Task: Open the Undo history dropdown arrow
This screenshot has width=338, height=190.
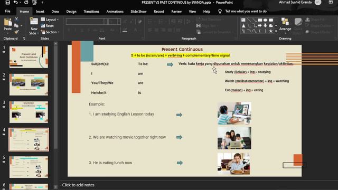Action: click(x=20, y=2)
